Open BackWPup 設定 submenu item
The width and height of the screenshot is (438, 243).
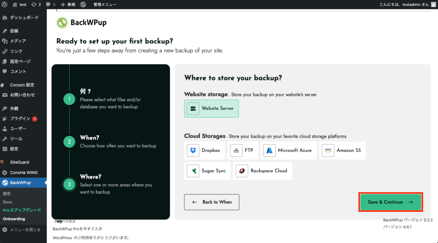7,193
